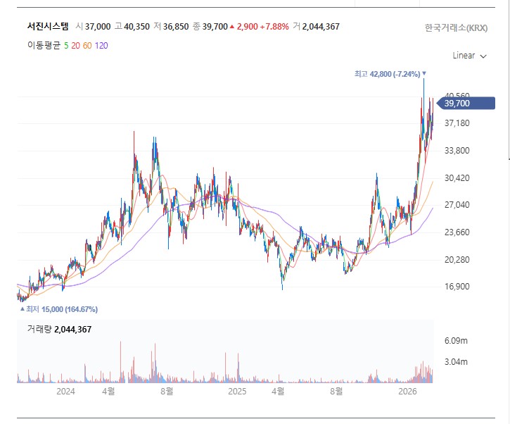This screenshot has width=510, height=424.
Task: Click the current price tag 39,700 on axis
Action: point(466,104)
